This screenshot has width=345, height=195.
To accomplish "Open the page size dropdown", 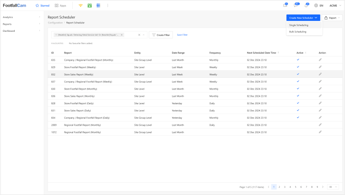I will pyautogui.click(x=333, y=187).
